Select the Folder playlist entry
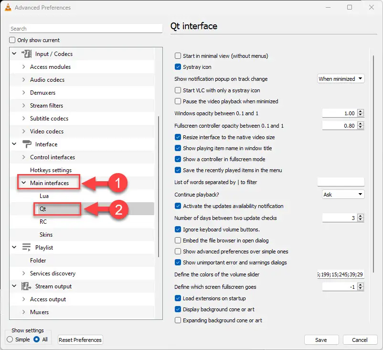Screen dimensions: 383x350 (38, 261)
